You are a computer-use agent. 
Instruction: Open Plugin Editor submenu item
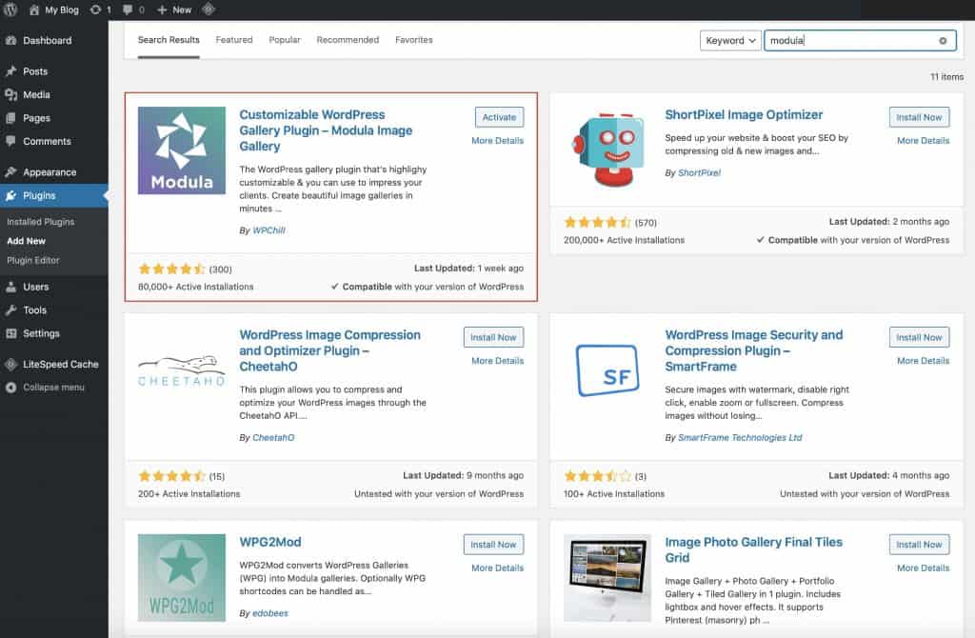tap(33, 261)
